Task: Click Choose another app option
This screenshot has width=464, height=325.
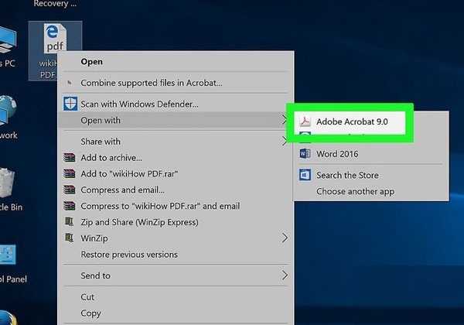Action: click(355, 191)
